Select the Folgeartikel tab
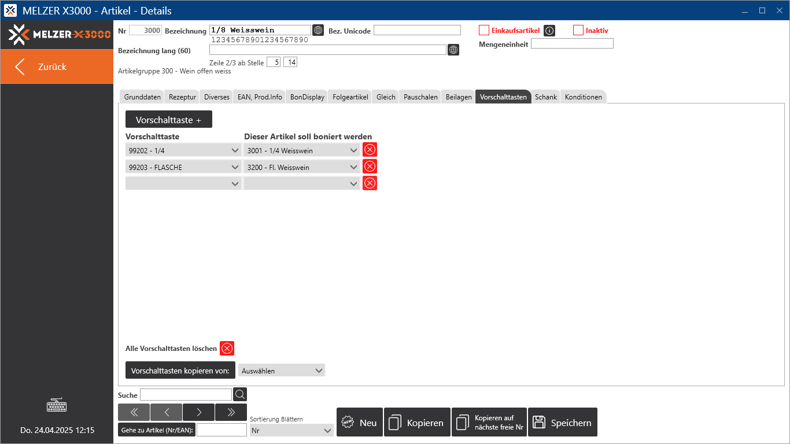The width and height of the screenshot is (790, 444). click(x=350, y=97)
